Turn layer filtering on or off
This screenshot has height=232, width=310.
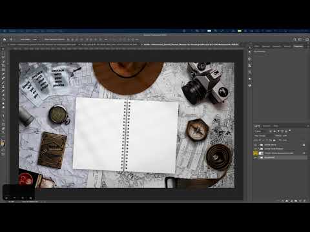(x=290, y=130)
